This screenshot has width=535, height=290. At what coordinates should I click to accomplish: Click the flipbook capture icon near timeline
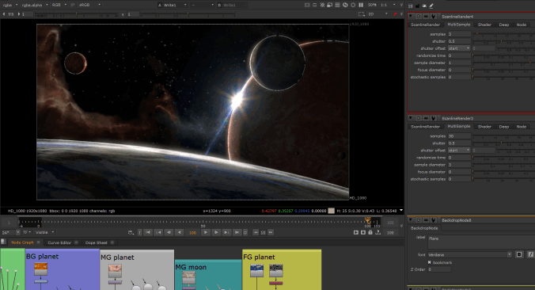pos(356,232)
